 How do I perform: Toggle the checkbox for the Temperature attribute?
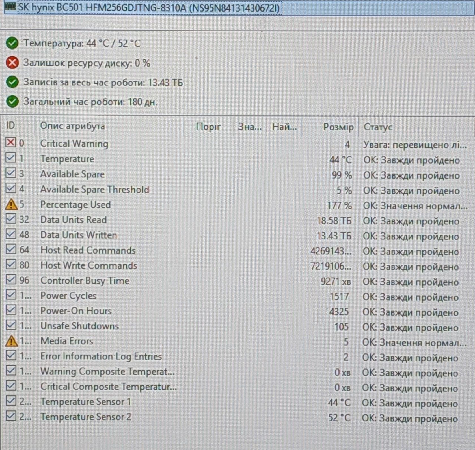11,158
